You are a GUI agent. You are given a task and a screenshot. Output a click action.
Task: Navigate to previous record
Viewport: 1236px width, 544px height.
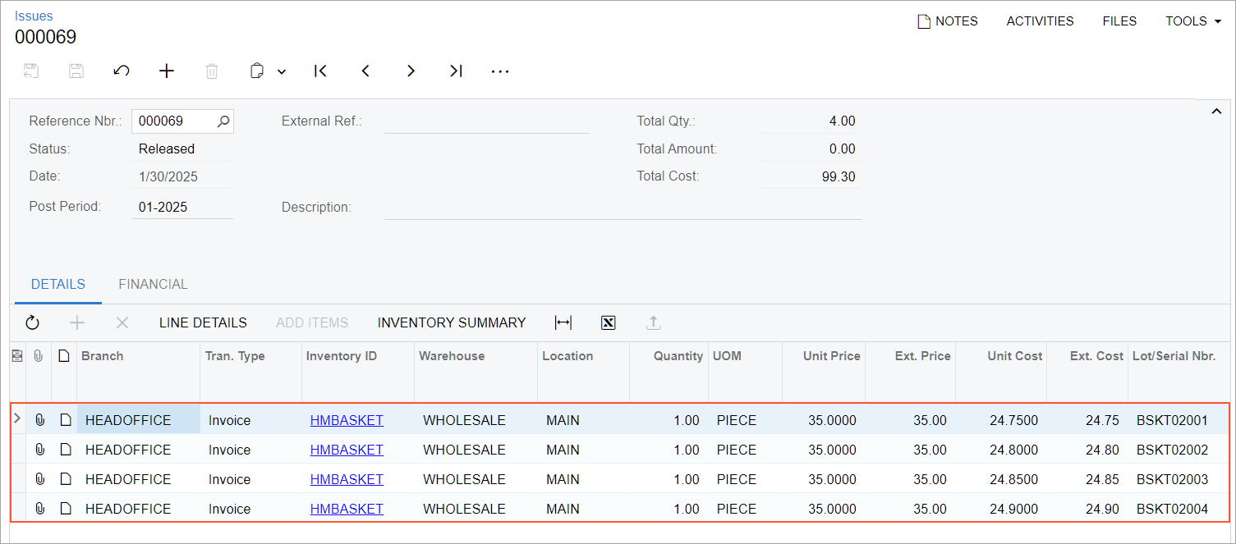click(366, 71)
